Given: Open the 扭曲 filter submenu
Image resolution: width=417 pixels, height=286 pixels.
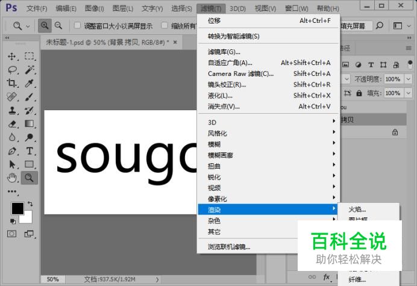Looking at the screenshot, I should point(269,166).
